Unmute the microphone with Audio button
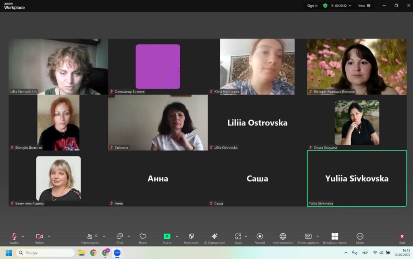The height and width of the screenshot is (259, 413). tap(14, 237)
